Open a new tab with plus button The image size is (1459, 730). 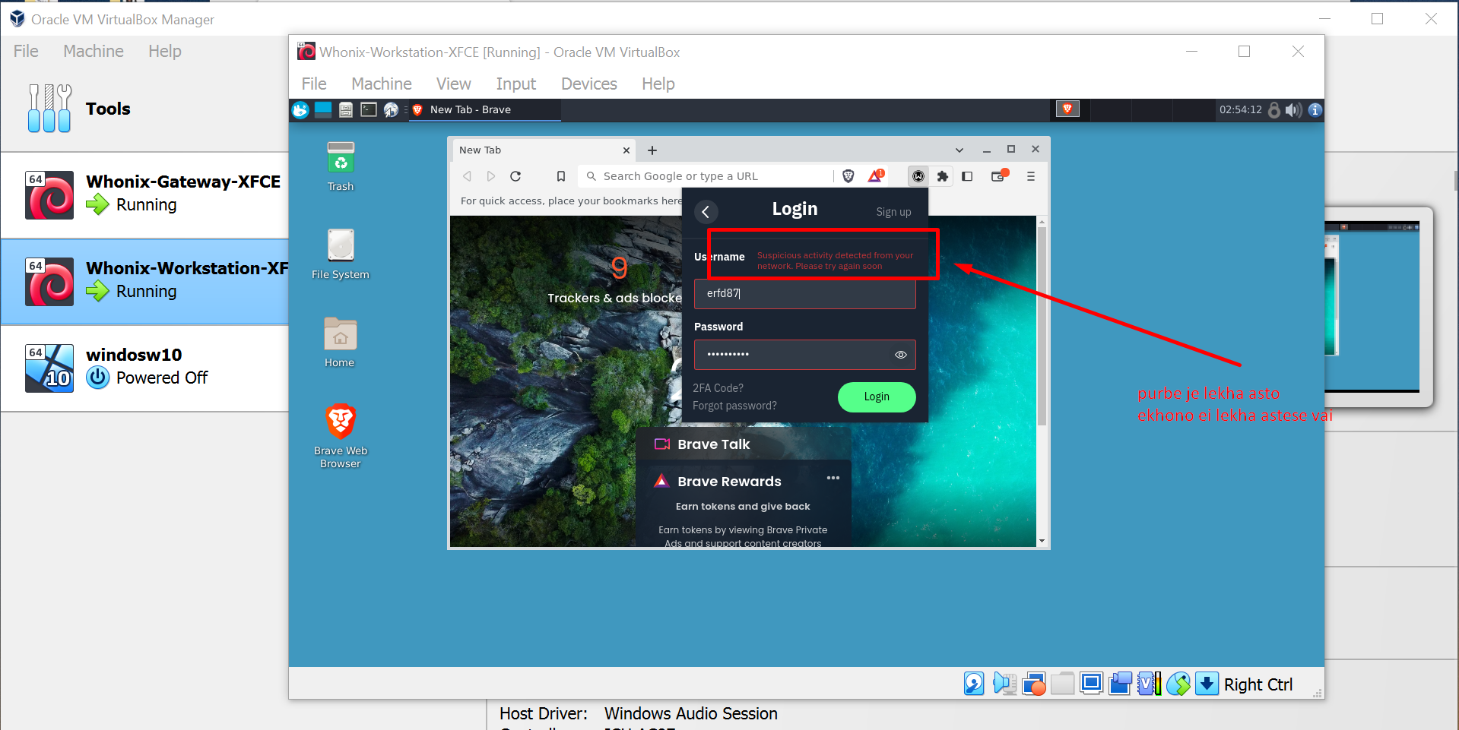pos(652,150)
